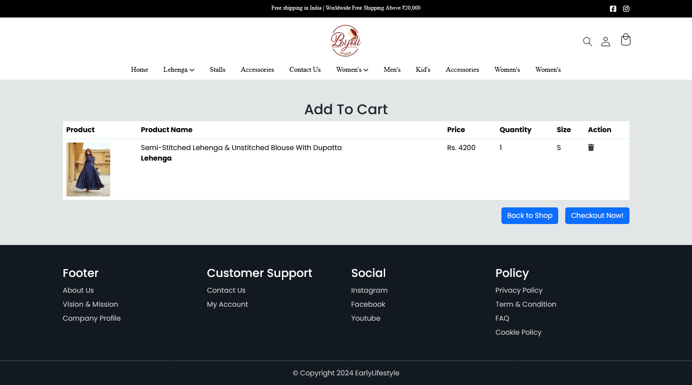Click the Byoli Studio logo

346,41
